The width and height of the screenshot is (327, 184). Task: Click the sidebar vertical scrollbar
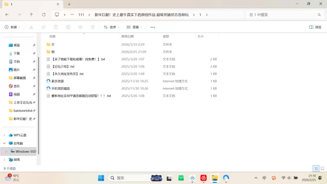pos(38,102)
